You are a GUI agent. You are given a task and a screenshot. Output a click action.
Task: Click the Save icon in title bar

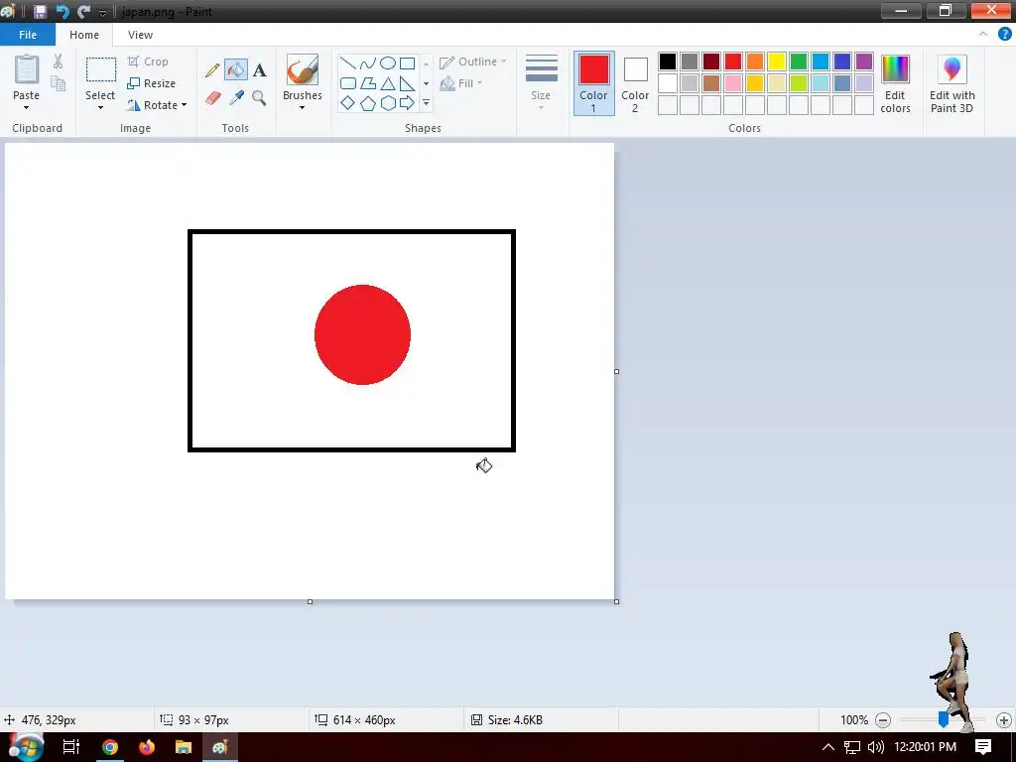(40, 11)
